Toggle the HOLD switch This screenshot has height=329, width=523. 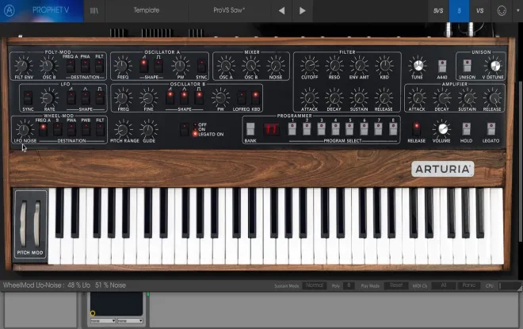466,129
